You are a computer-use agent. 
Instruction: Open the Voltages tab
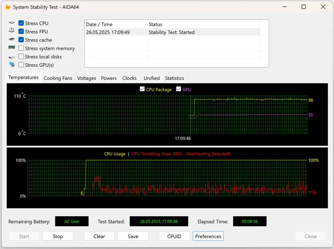click(x=87, y=78)
